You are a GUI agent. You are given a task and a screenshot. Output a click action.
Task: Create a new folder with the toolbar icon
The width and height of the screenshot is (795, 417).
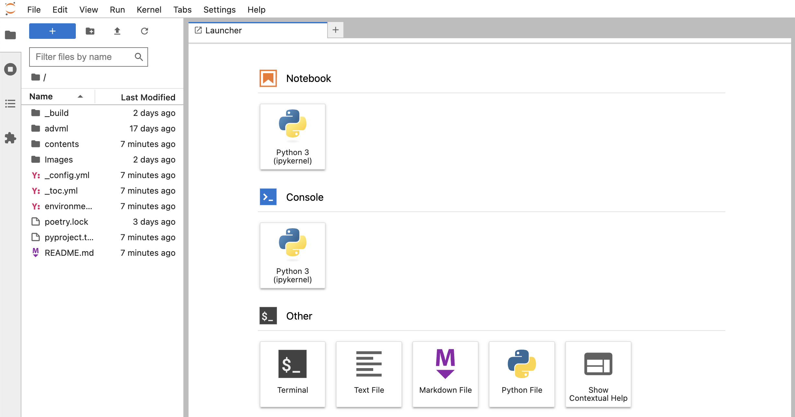coord(90,31)
